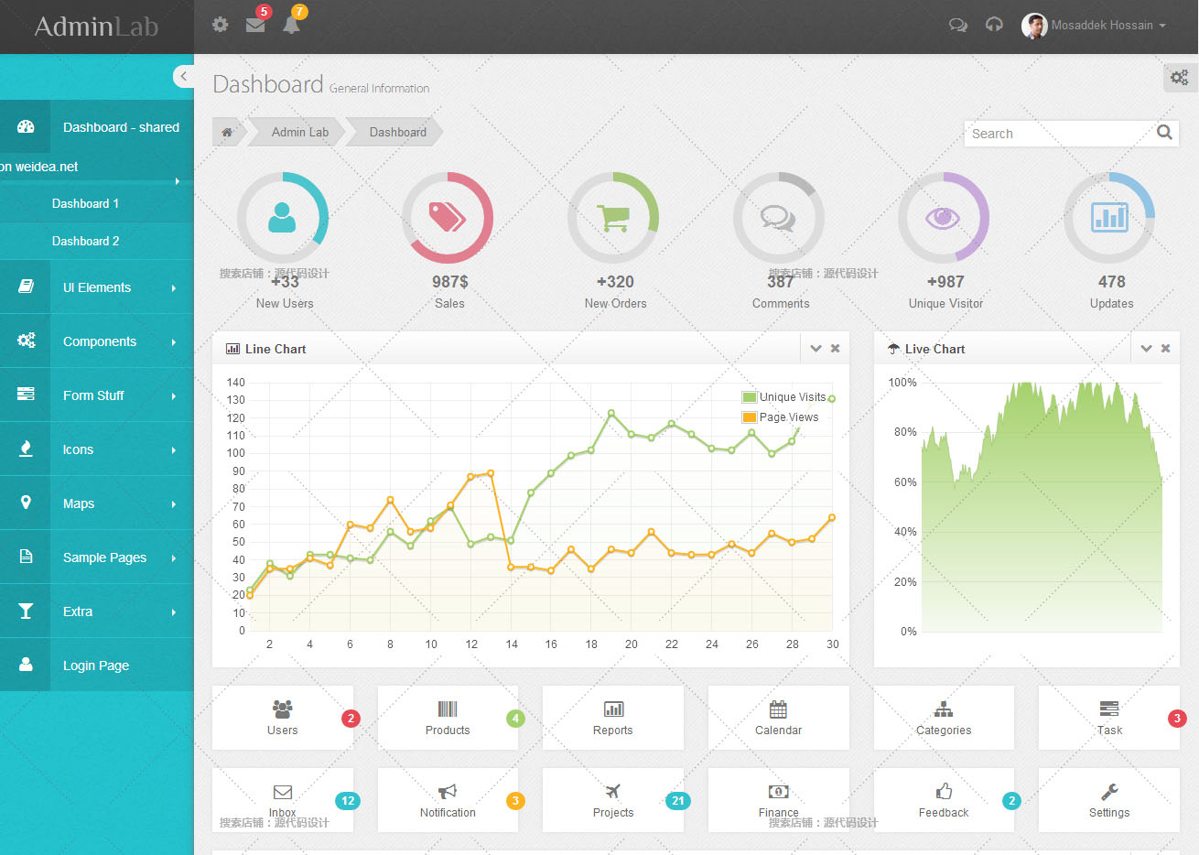
Task: Click inside the Search input field
Action: click(x=1058, y=134)
